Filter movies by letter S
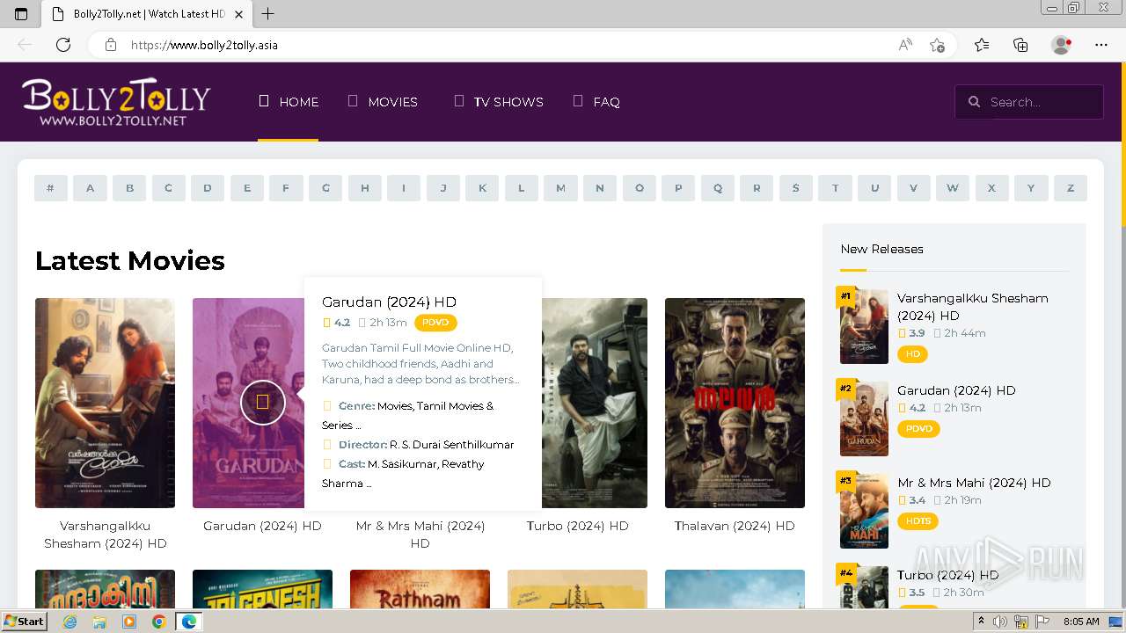The width and height of the screenshot is (1126, 633). click(796, 188)
